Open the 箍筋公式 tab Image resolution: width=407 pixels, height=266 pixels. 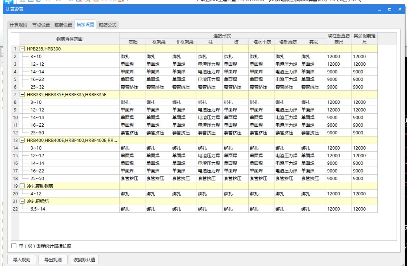click(108, 25)
